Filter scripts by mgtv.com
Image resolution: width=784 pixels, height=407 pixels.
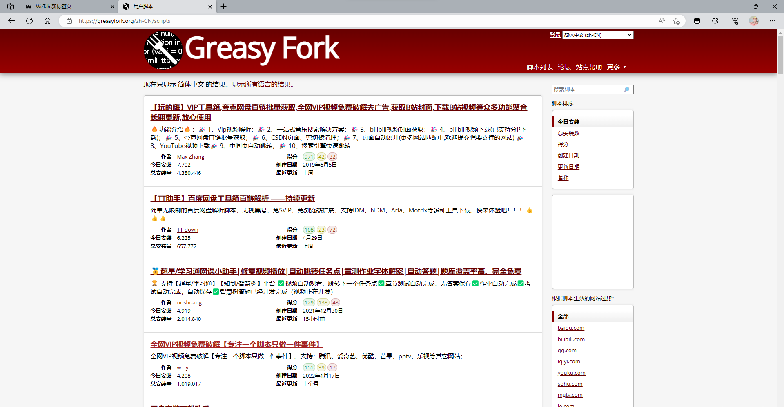pos(570,395)
